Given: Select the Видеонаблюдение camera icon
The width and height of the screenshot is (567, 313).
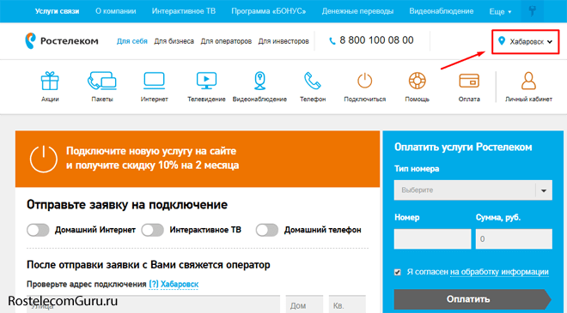Looking at the screenshot, I should (x=259, y=81).
